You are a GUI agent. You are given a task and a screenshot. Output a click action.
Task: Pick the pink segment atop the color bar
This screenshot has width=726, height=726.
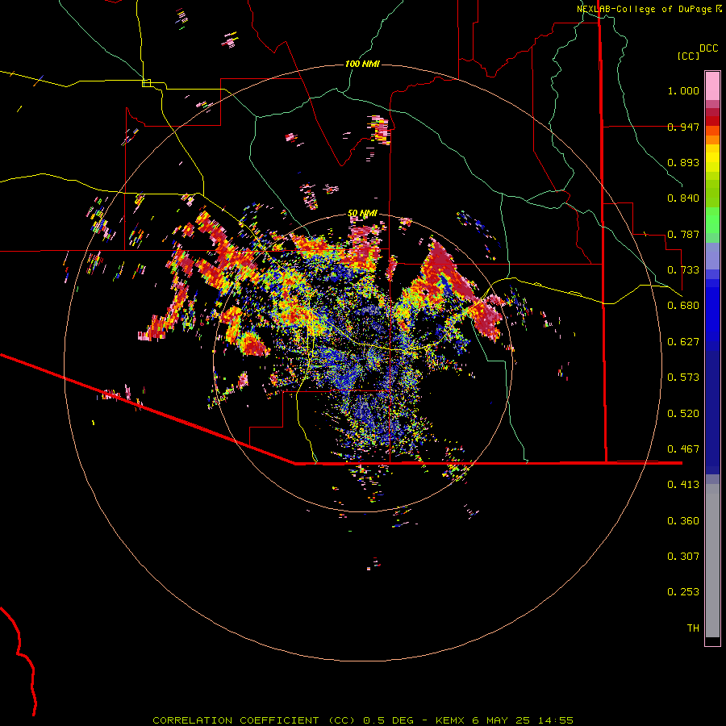(712, 86)
